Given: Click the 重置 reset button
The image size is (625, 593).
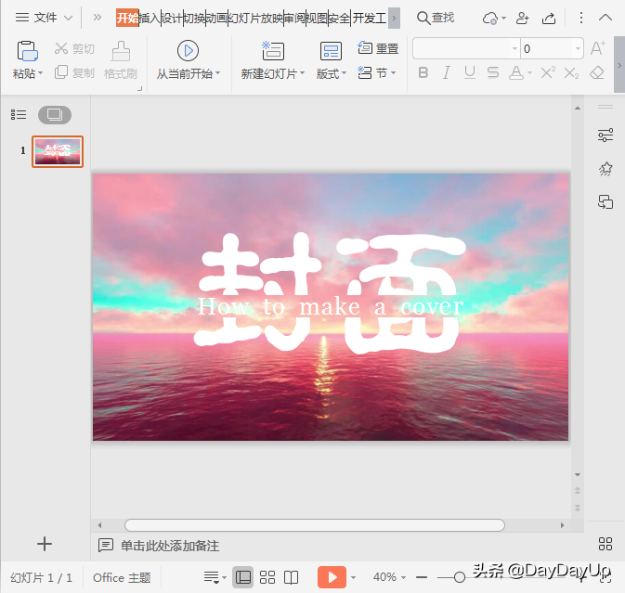Looking at the screenshot, I should click(378, 48).
